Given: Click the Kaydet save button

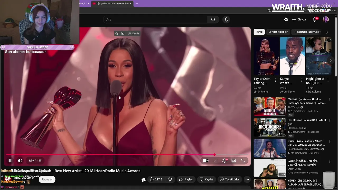Looking at the screenshot, I should tap(206, 179).
